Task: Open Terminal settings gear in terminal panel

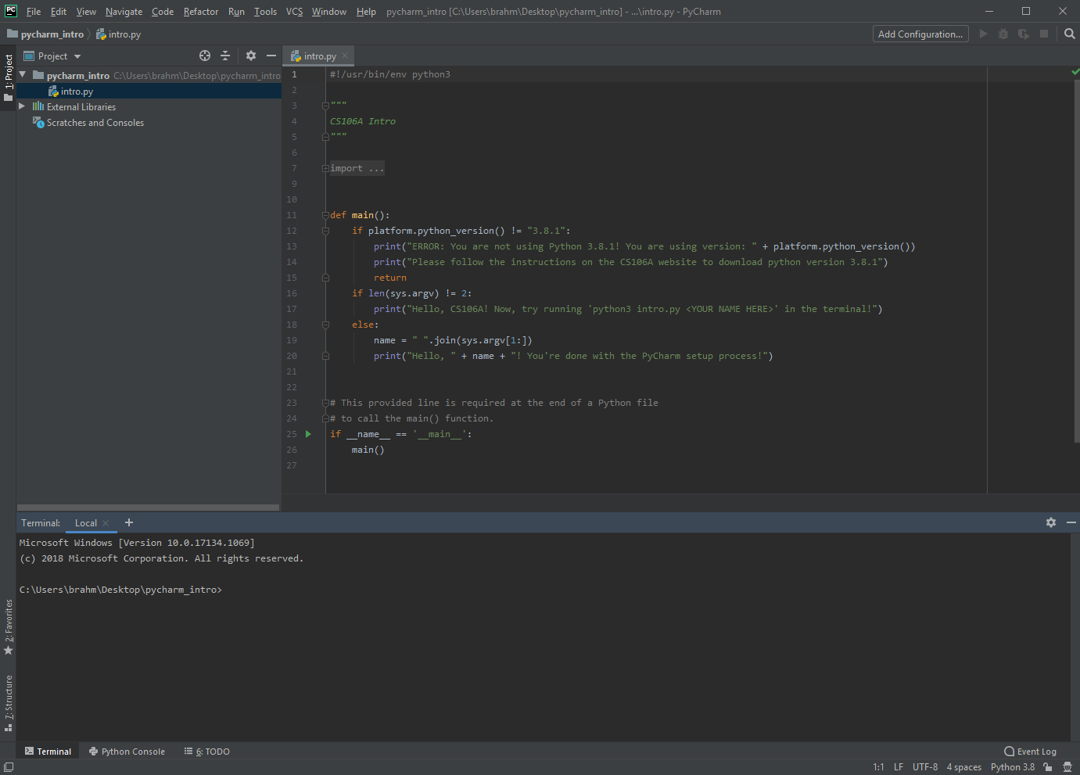Action: [x=1050, y=522]
